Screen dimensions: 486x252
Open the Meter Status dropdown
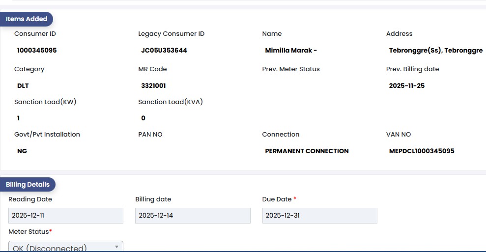[66, 247]
